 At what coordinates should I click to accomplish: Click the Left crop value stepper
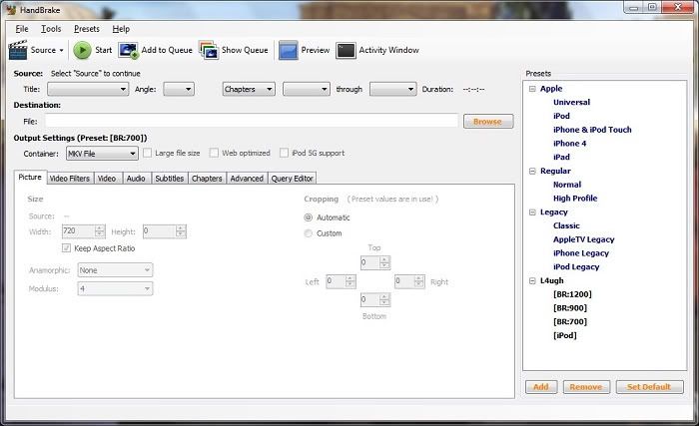pyautogui.click(x=350, y=281)
